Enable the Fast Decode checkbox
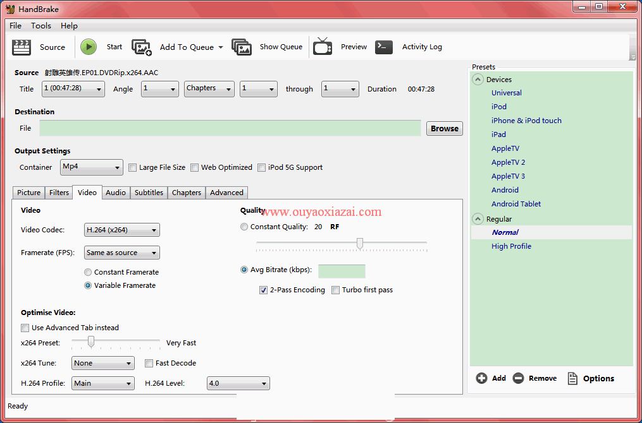The image size is (642, 423). [x=149, y=363]
